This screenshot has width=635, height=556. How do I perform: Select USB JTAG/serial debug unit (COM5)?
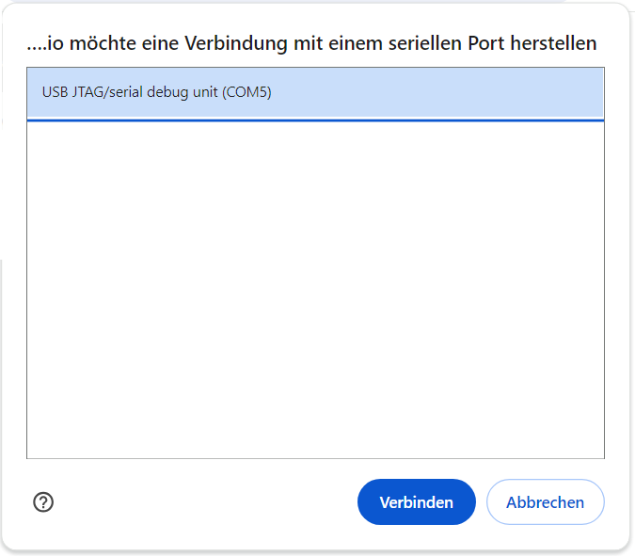(315, 93)
